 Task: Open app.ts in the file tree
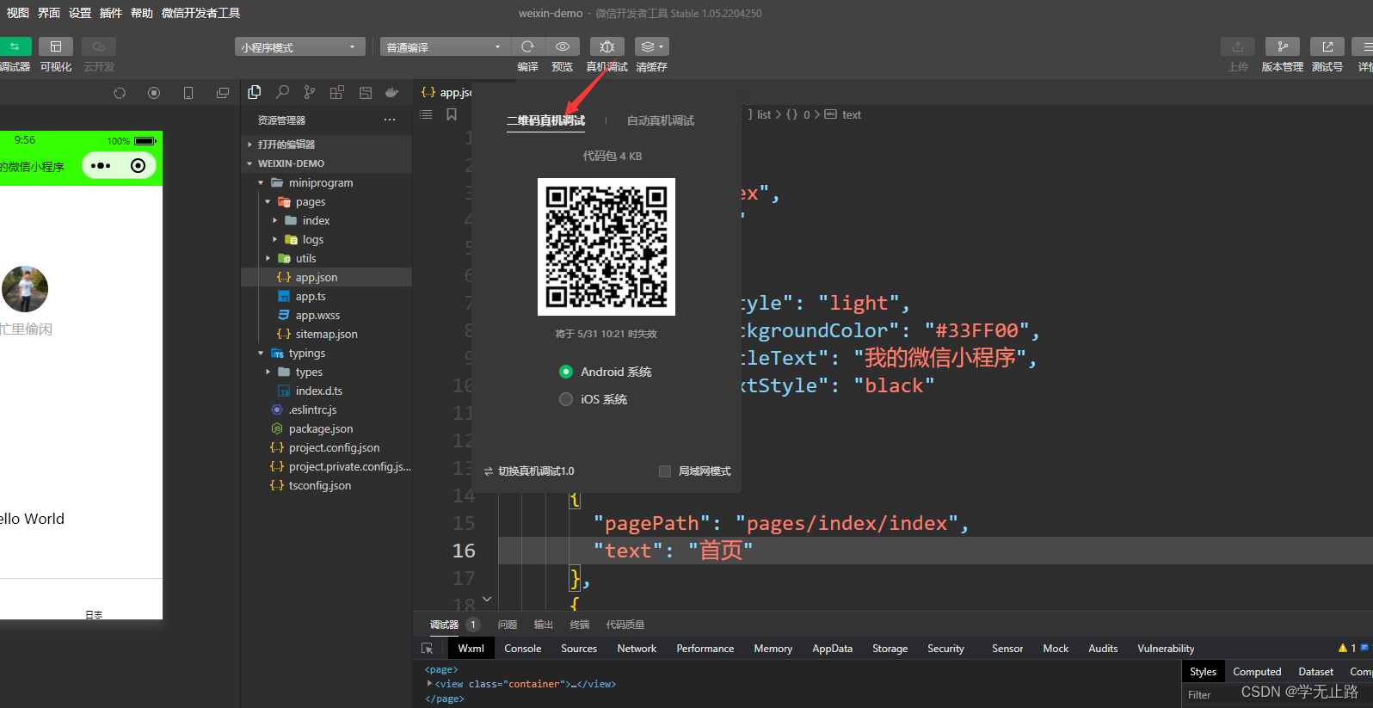[x=311, y=296]
